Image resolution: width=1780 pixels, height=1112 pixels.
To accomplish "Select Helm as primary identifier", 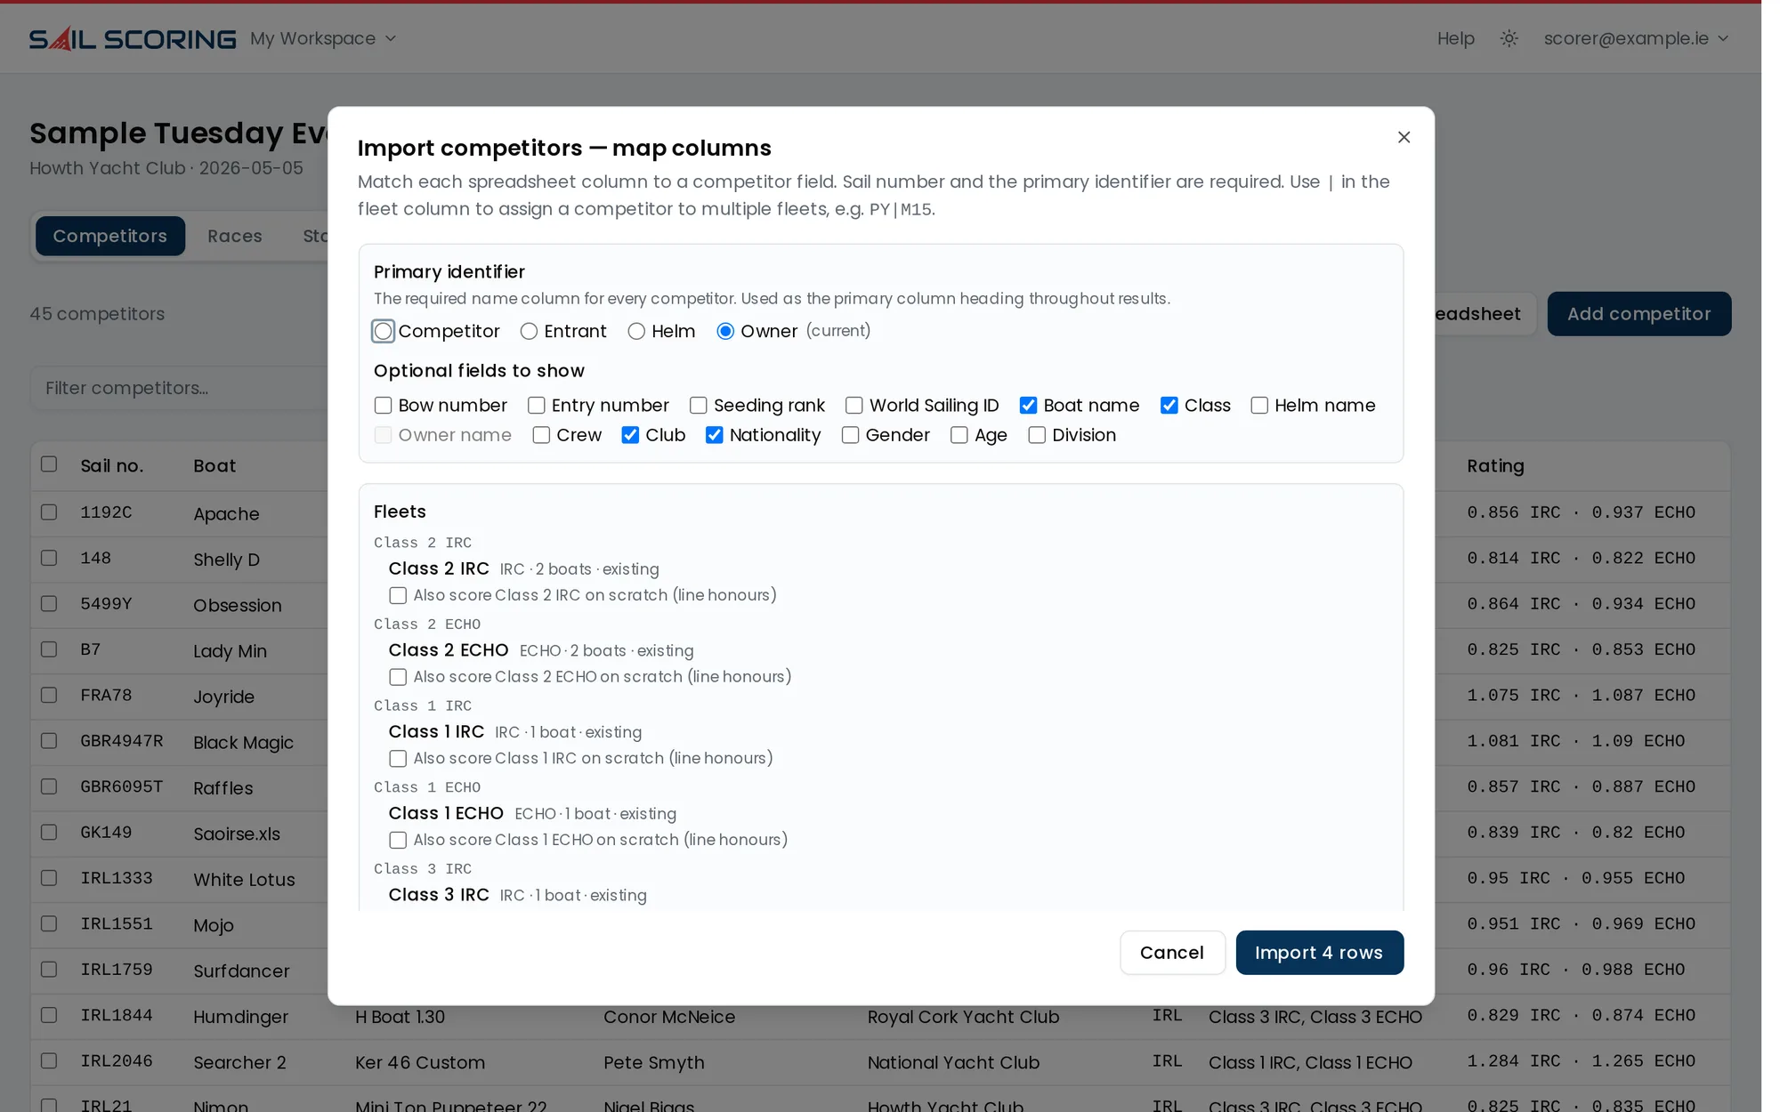I will [636, 332].
